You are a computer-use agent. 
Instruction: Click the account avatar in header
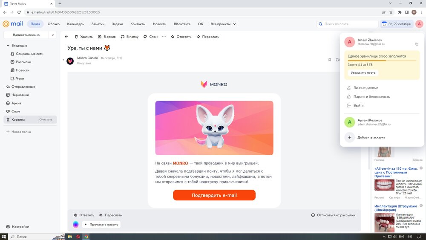[x=419, y=24]
